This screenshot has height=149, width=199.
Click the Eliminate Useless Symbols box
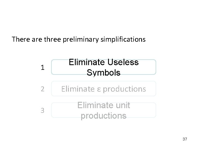pos(104,67)
